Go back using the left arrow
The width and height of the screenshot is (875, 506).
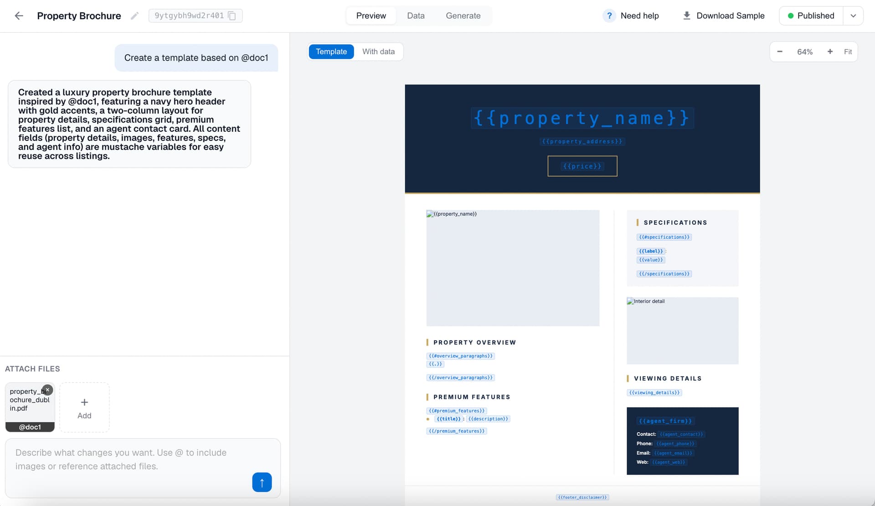[19, 15]
